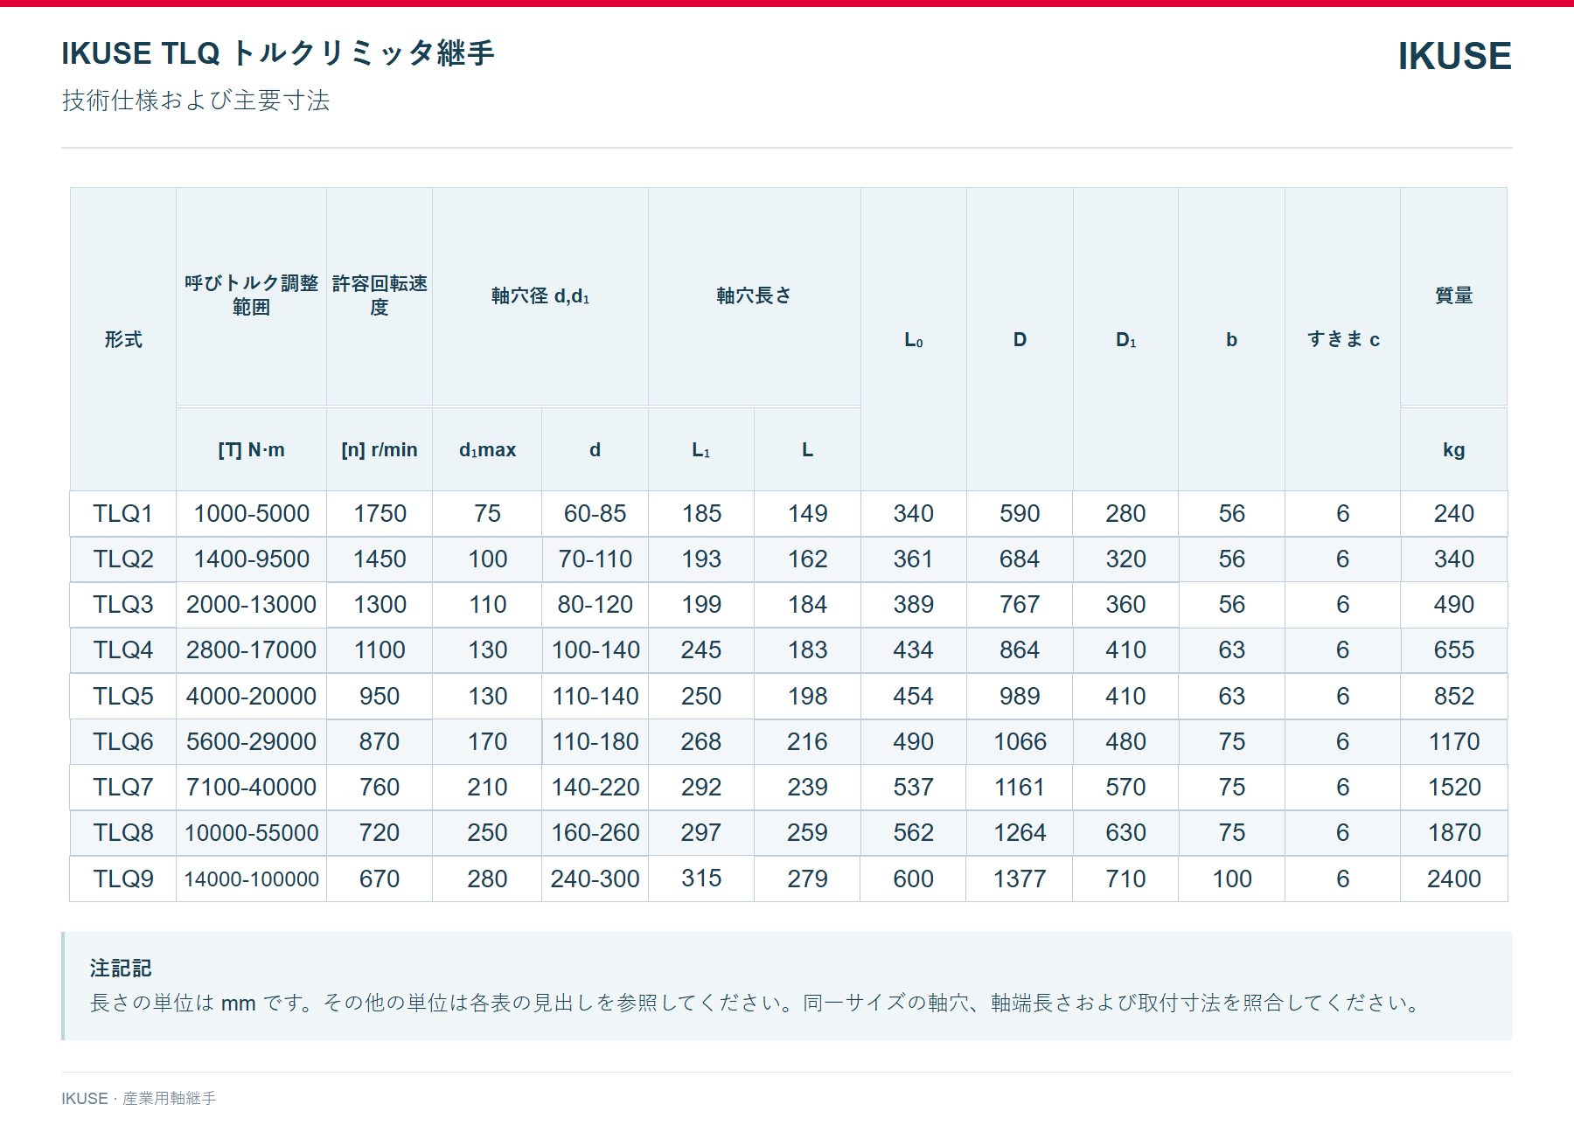Click the d₁max value '210'
The image size is (1574, 1139).
pos(487,787)
